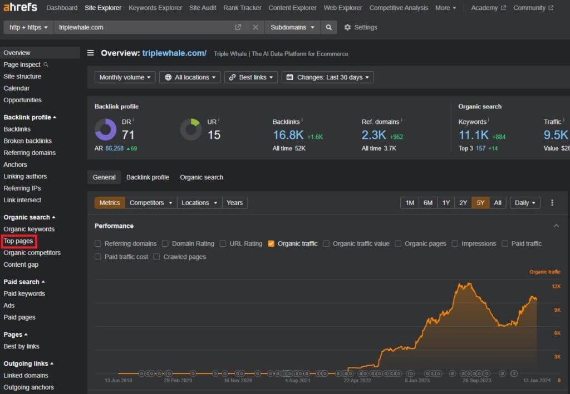Collapse the Performance section with chevron

click(x=556, y=226)
